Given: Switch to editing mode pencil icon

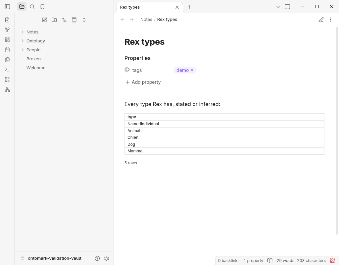Looking at the screenshot, I should (321, 20).
